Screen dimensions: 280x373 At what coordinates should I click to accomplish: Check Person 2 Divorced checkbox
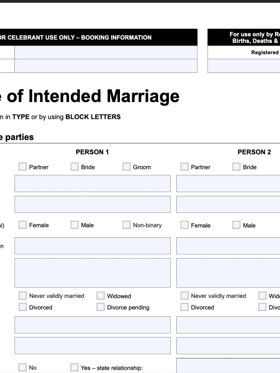coord(184,307)
